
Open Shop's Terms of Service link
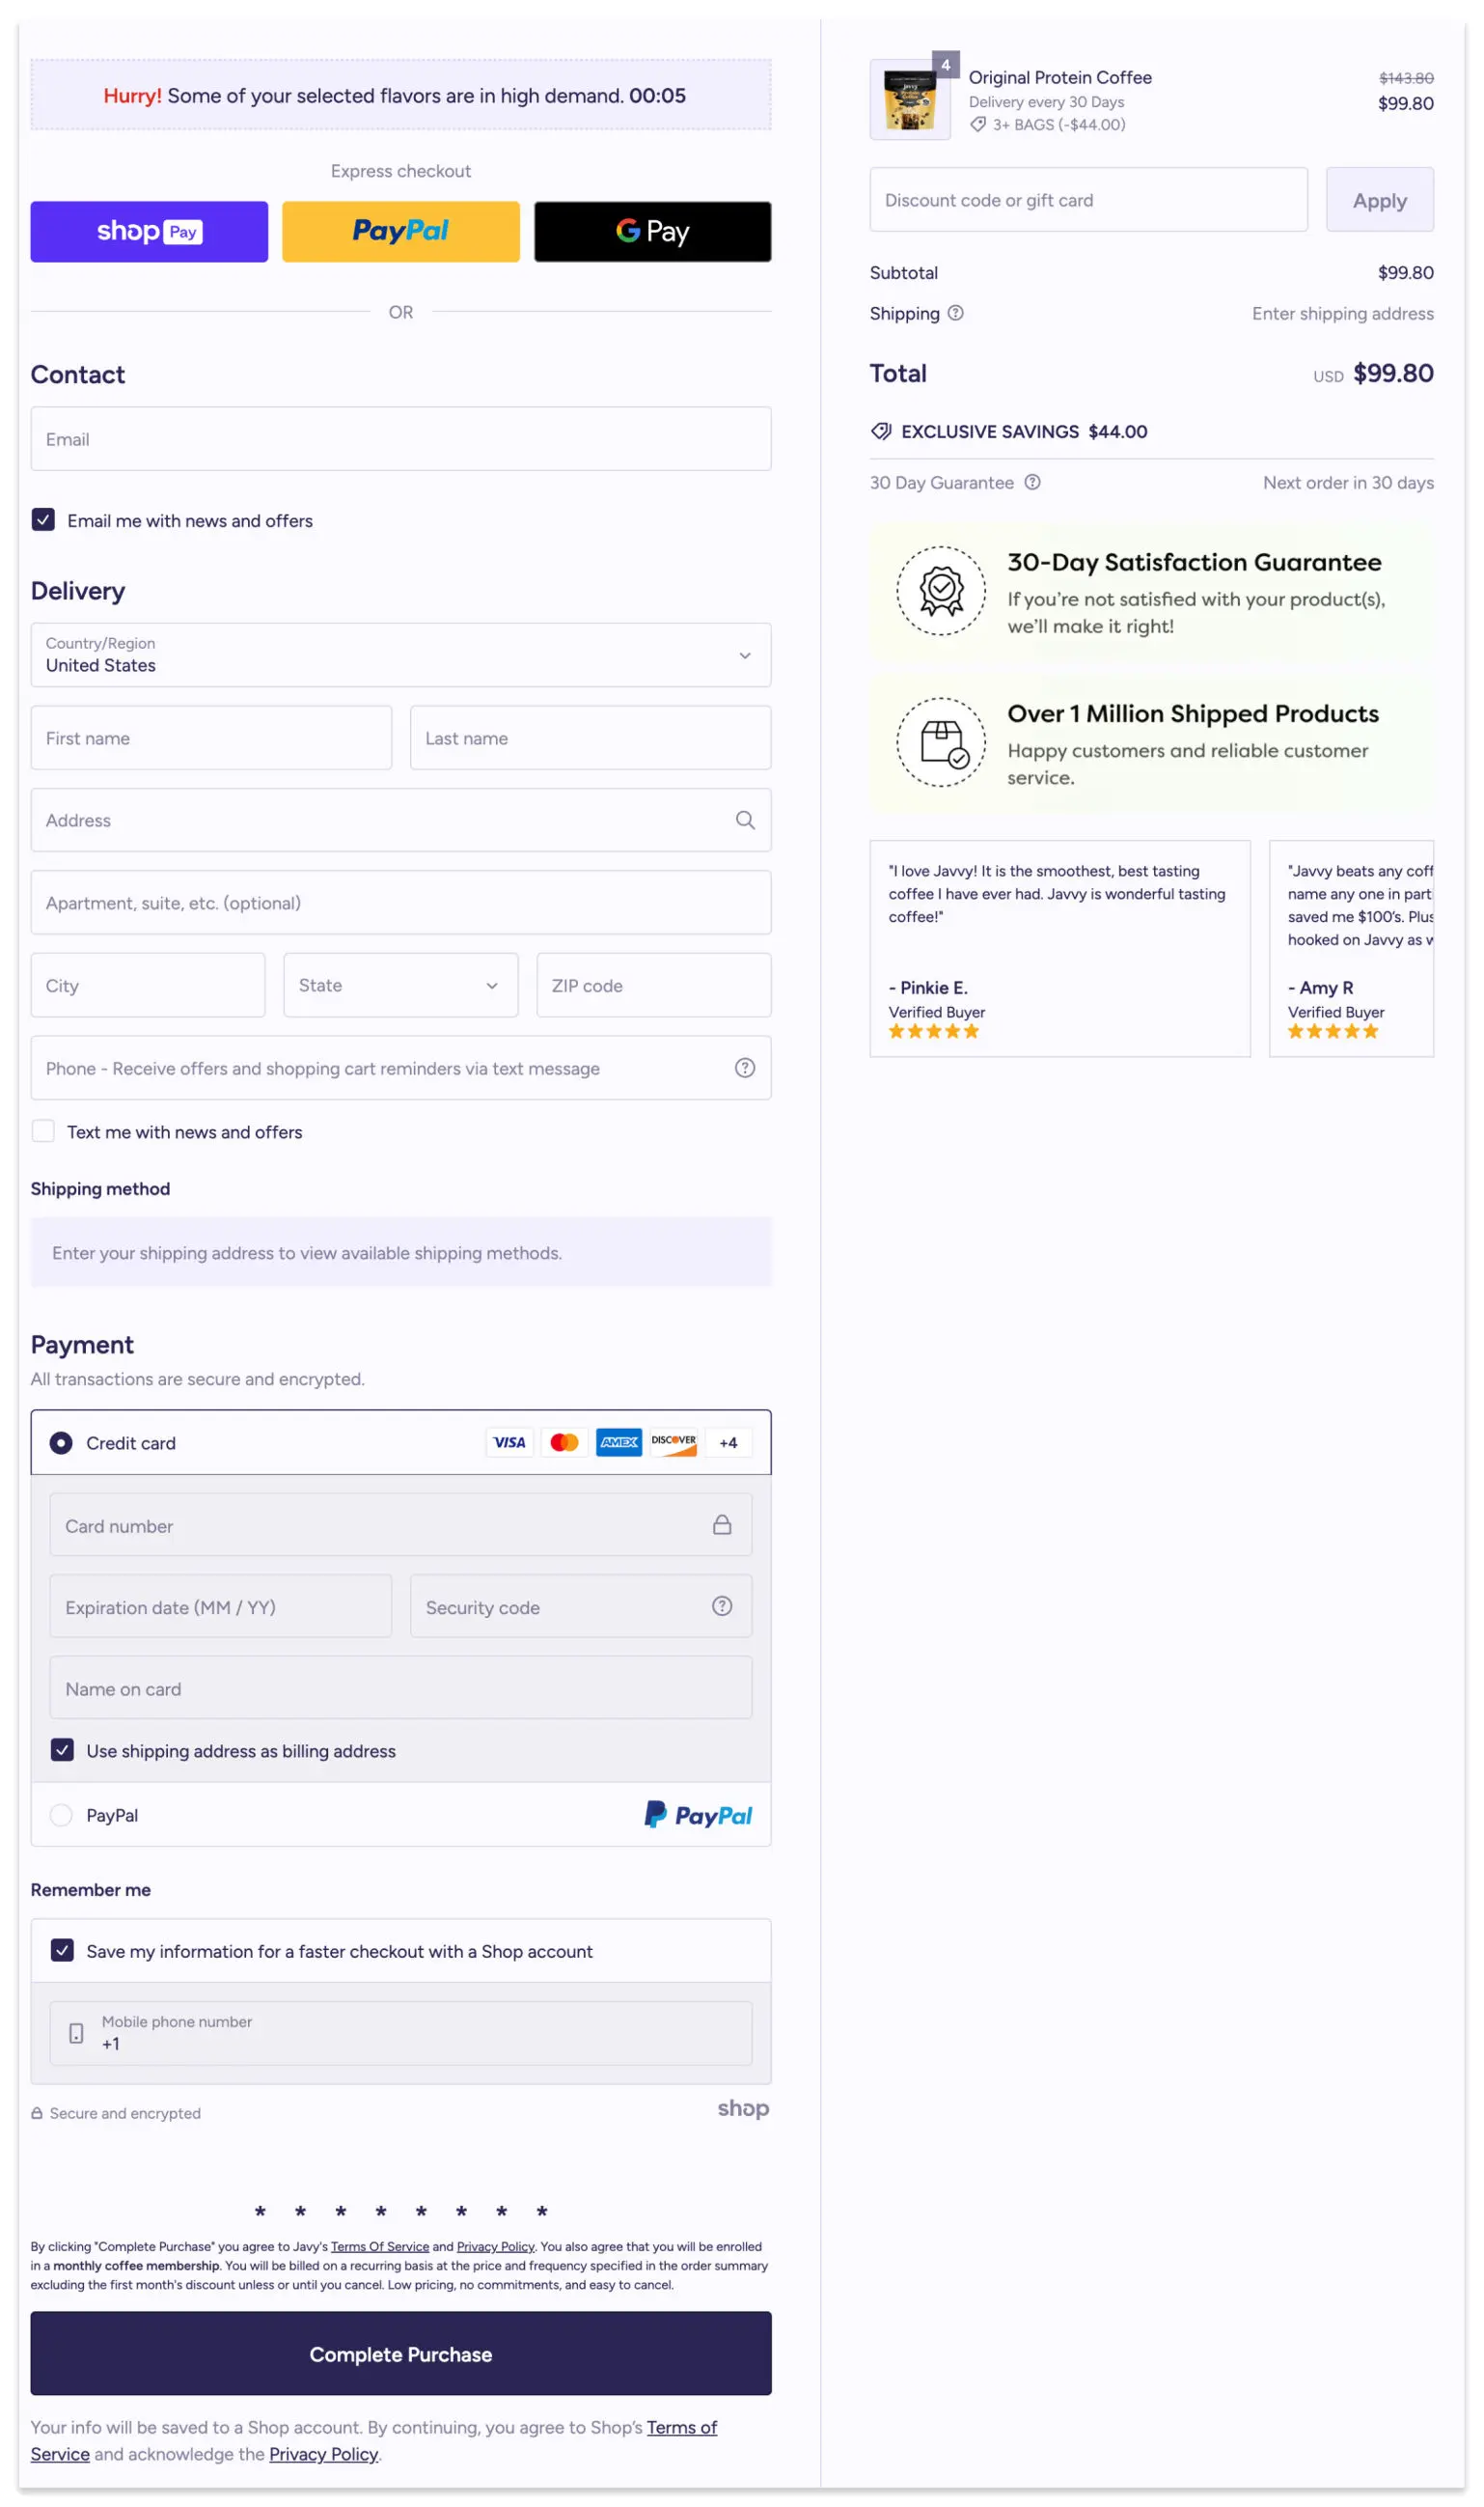[682, 2428]
